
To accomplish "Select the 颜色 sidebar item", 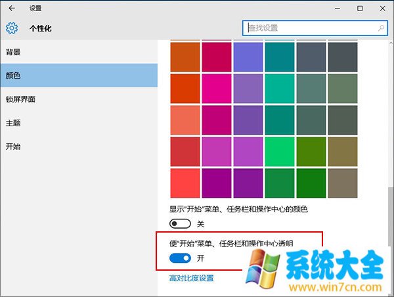I will pyautogui.click(x=79, y=76).
